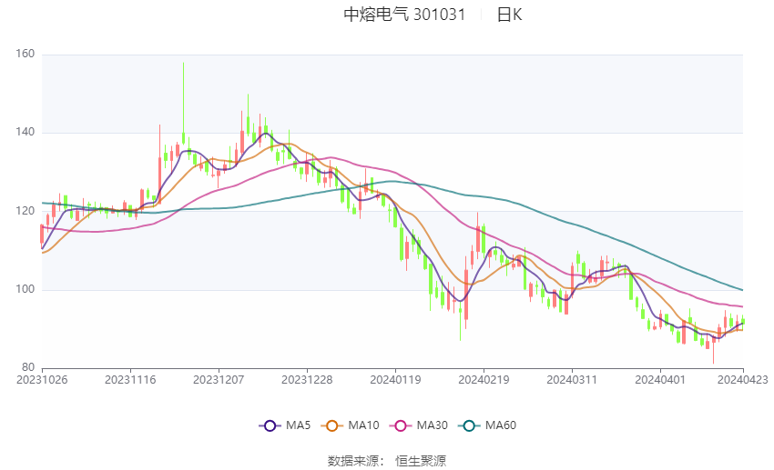Select the 20240119 date axis label

395,380
